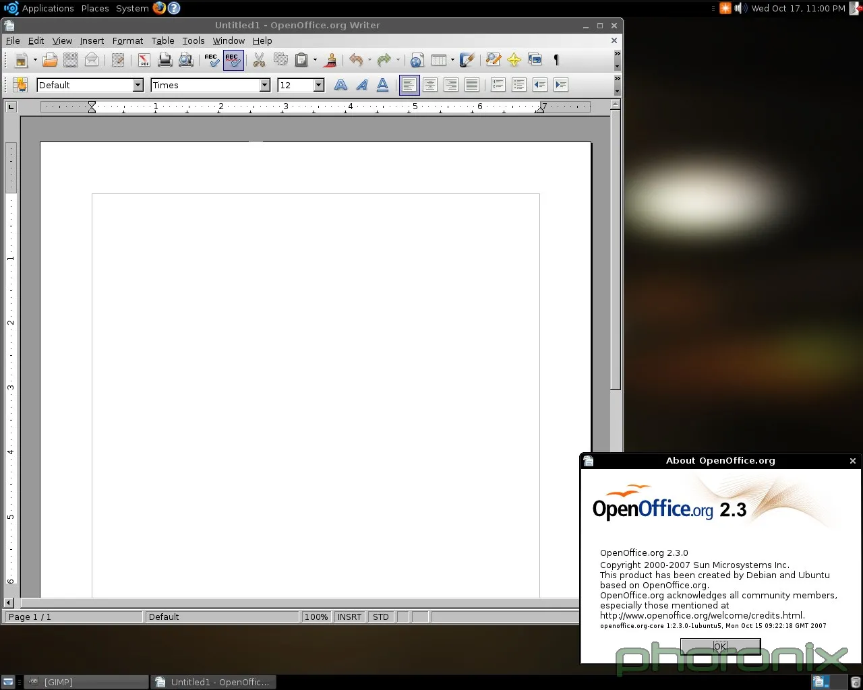Open the Insert menu
Image resolution: width=863 pixels, height=690 pixels.
tap(92, 40)
